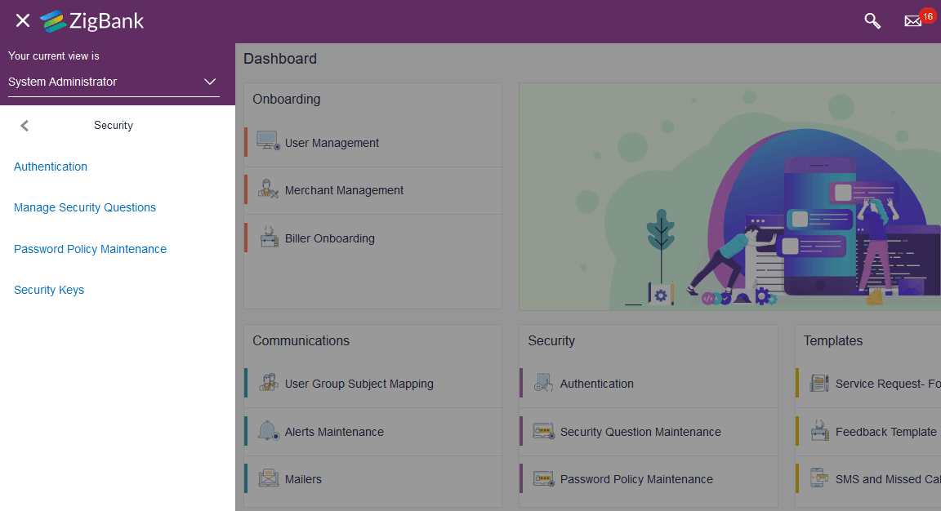
Task: Open Alerts Maintenance bell icon
Action: click(x=269, y=431)
